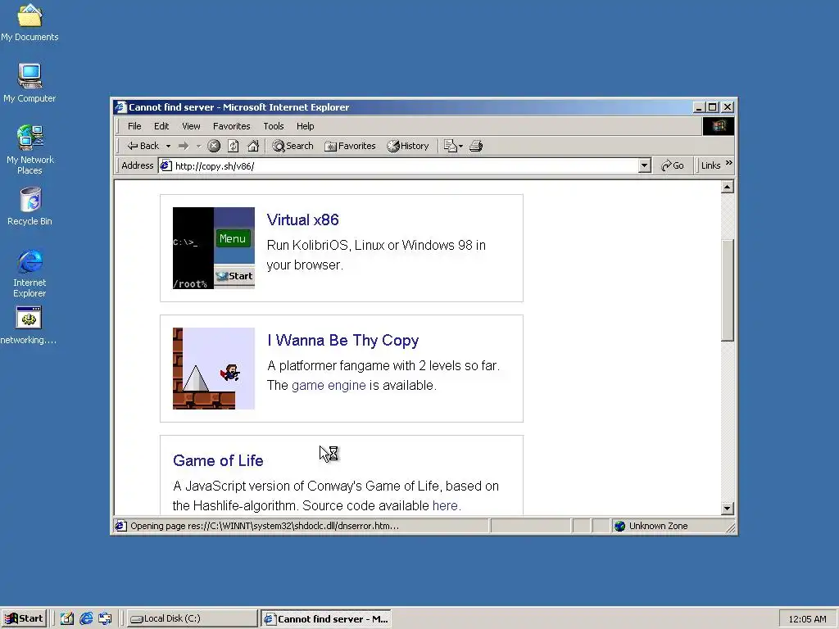Click the Home icon in toolbar
Viewport: 839px width, 629px height.
pyautogui.click(x=253, y=146)
